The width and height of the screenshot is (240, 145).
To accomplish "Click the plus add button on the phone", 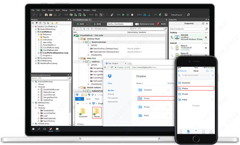I will click(196, 131).
